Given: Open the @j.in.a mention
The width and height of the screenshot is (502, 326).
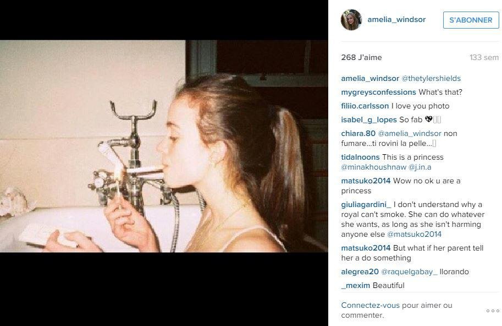Looking at the screenshot, I should point(420,167).
